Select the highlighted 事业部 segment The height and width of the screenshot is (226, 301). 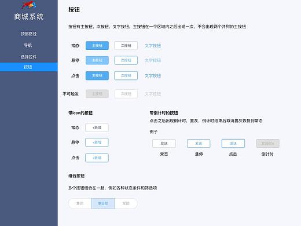tap(103, 203)
